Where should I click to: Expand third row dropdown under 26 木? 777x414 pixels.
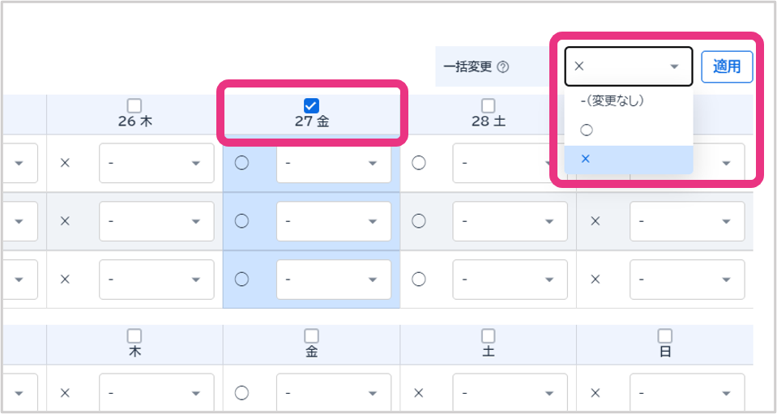(x=156, y=279)
